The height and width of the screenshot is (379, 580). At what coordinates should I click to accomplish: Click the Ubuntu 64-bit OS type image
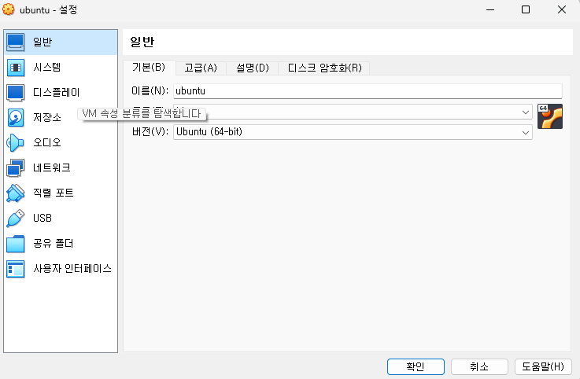point(550,116)
